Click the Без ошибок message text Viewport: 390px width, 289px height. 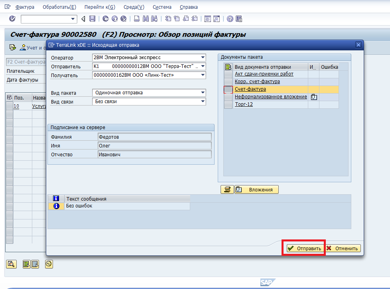coord(79,206)
